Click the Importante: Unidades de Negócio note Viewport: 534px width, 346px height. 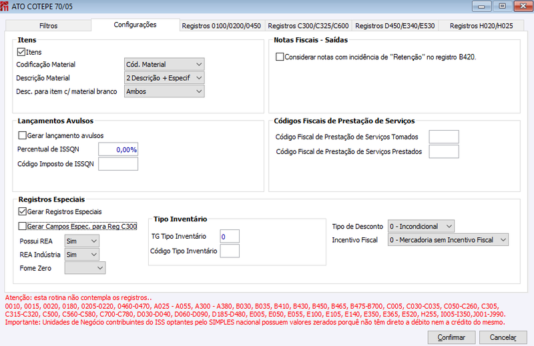tap(255, 322)
